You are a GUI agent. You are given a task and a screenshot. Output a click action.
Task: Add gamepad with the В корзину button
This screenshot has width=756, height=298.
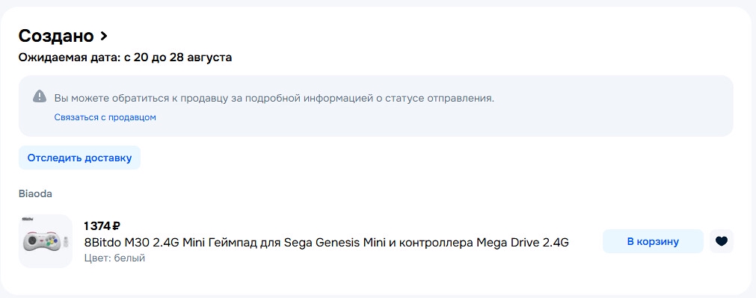coord(653,241)
